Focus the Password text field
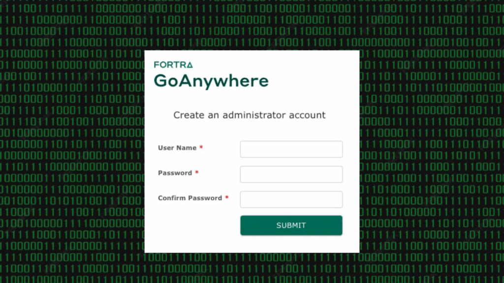 [x=291, y=174]
